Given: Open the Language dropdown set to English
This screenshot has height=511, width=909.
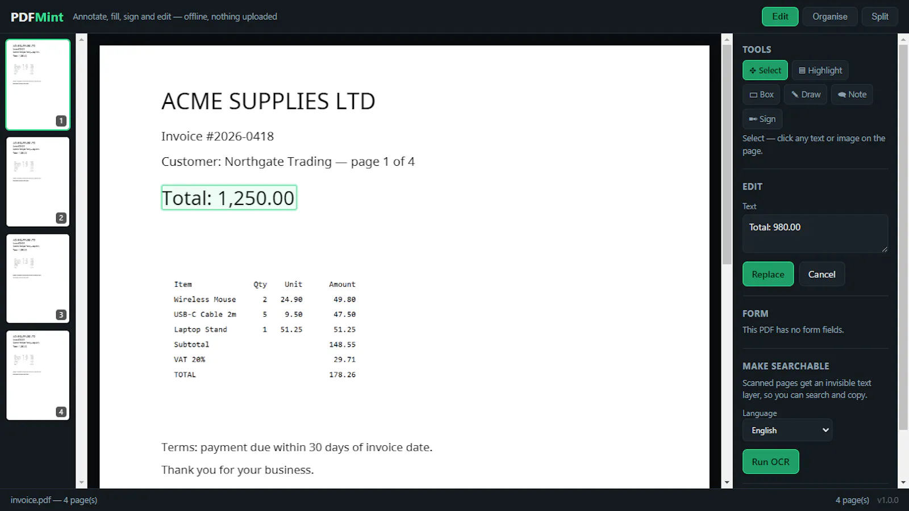Looking at the screenshot, I should point(787,430).
